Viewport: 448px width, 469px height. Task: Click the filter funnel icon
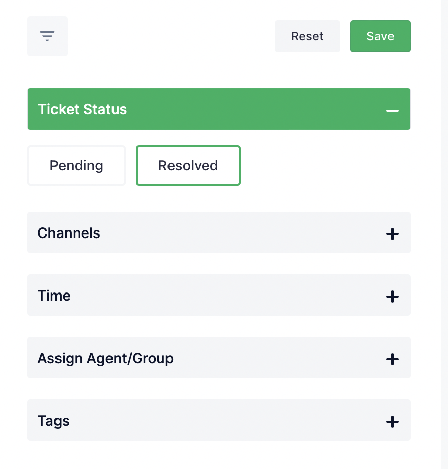[47, 36]
